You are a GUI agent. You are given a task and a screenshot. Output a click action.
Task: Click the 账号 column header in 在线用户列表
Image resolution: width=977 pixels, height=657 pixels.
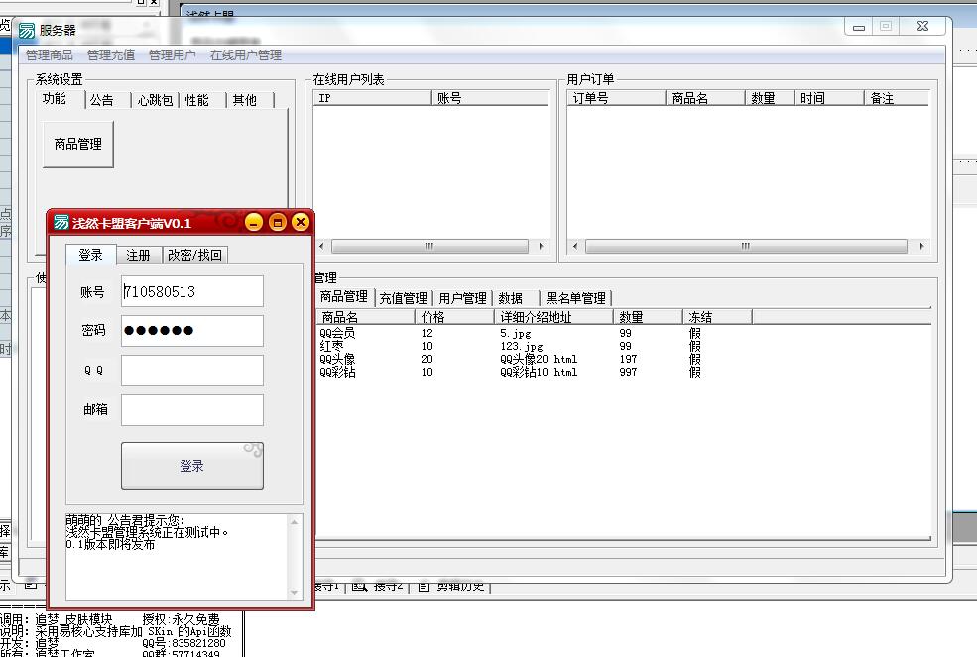tap(490, 98)
